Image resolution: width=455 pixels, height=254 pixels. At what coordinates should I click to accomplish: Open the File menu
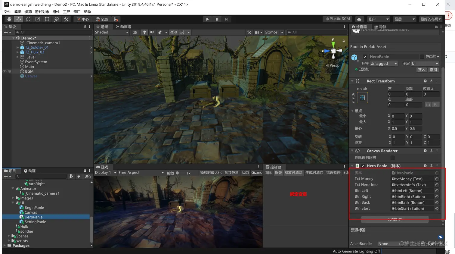point(7,12)
